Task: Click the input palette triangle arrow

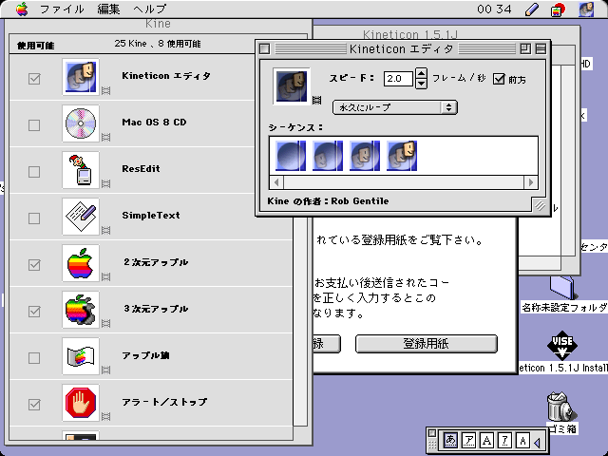Action: [538, 442]
